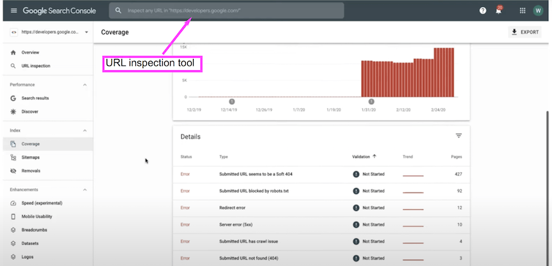Image resolution: width=552 pixels, height=266 pixels.
Task: Open 'Submitted URL blocked by robots.txt' row
Action: pyautogui.click(x=321, y=191)
